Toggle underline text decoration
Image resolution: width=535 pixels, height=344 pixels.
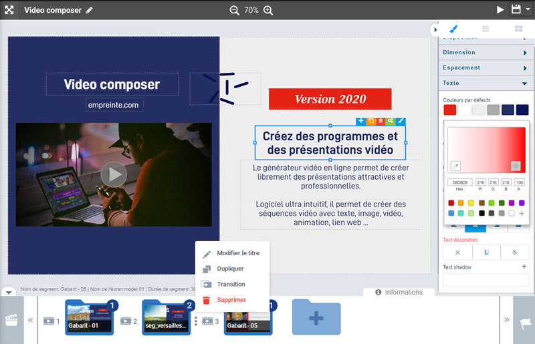click(x=486, y=252)
